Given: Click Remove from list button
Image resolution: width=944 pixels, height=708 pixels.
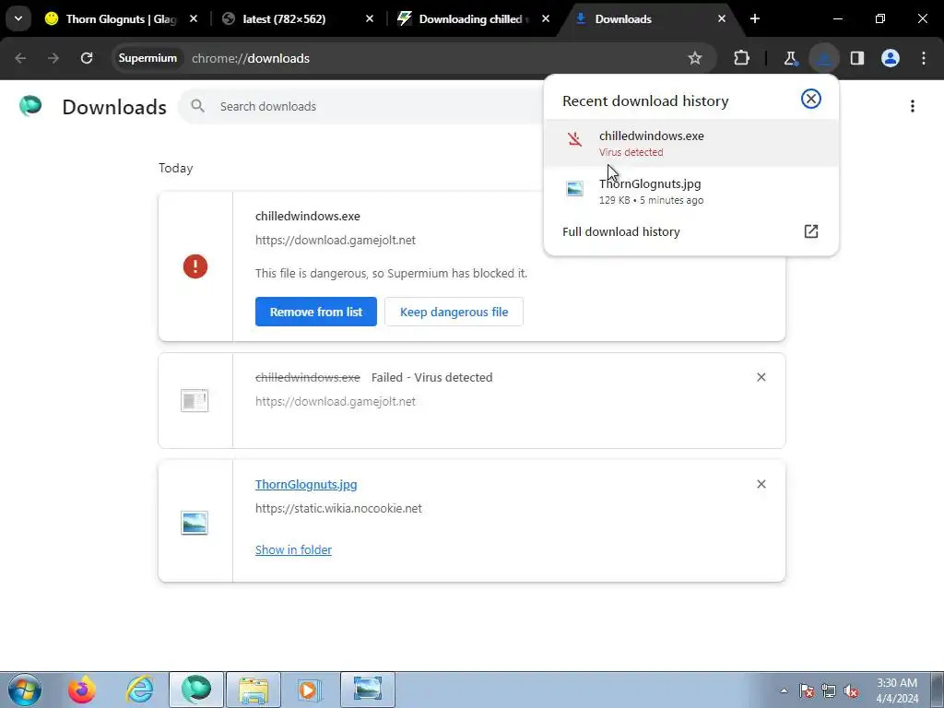Looking at the screenshot, I should (x=316, y=312).
